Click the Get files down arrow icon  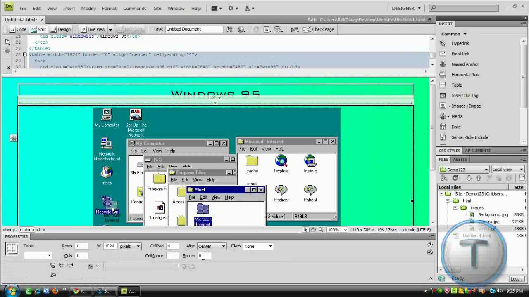[469, 178]
